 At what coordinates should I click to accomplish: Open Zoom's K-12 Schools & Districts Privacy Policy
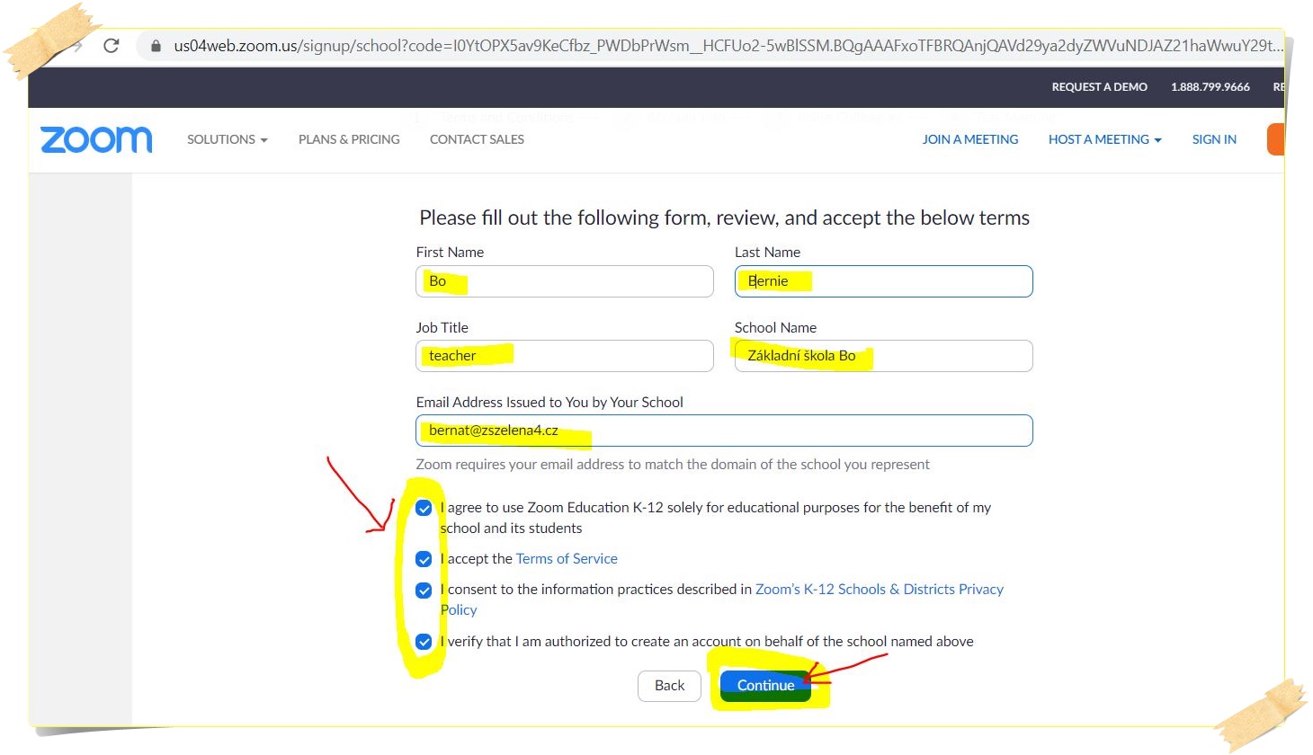click(880, 590)
